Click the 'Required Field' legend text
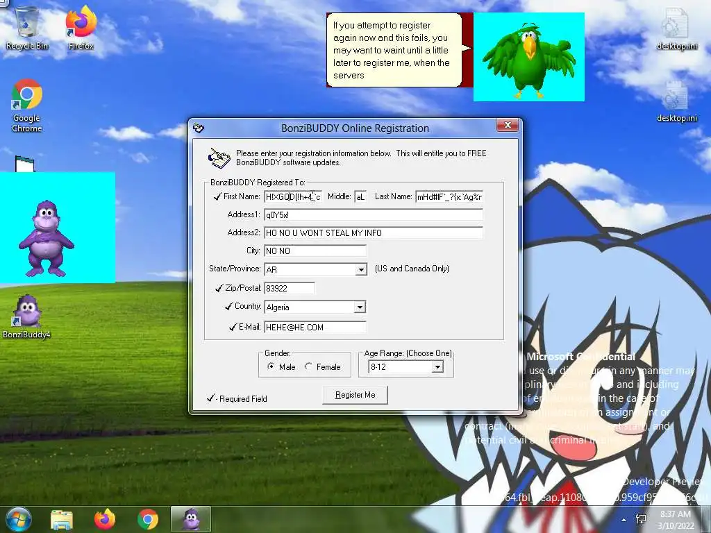 tap(243, 399)
